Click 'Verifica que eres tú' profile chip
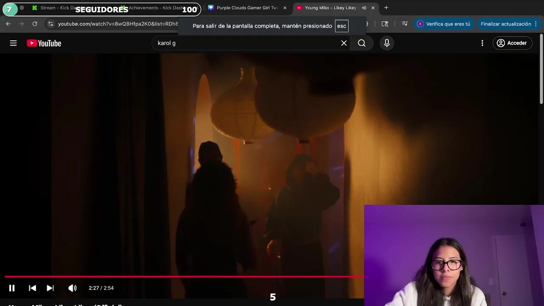Image resolution: width=544 pixels, height=306 pixels. [444, 24]
